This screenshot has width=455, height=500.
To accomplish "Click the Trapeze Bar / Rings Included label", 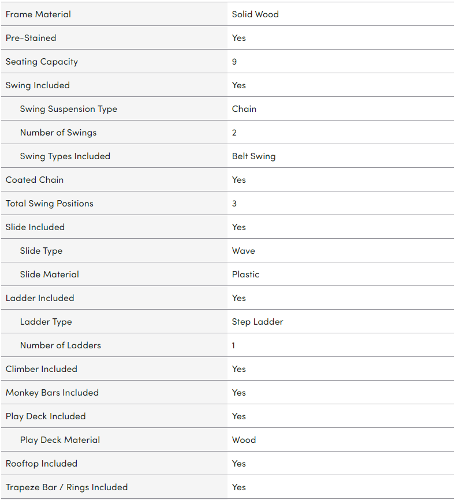I will (66, 487).
